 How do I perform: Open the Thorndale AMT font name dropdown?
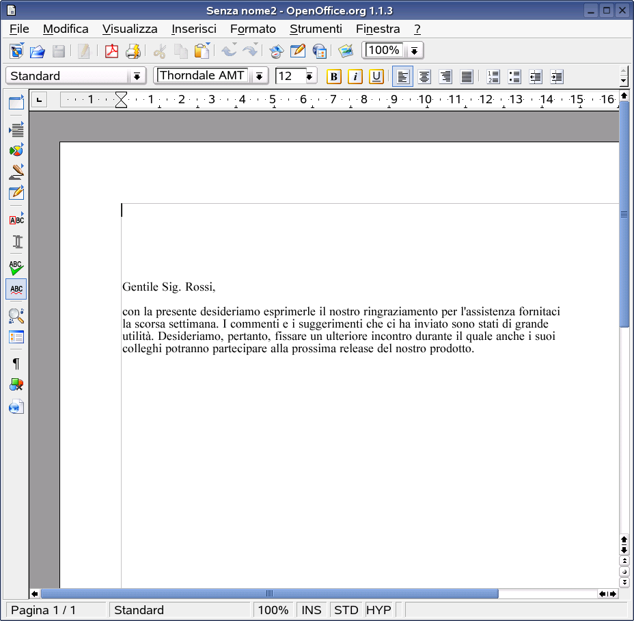click(260, 76)
